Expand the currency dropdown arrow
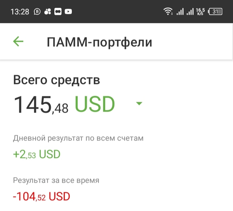This screenshot has height=211, width=233. [x=139, y=104]
